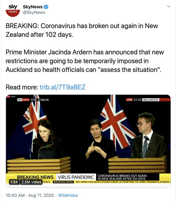Viewport: 176px width, 202px height.
Task: Click the 10:40 AM timestamp
Action: (15, 195)
